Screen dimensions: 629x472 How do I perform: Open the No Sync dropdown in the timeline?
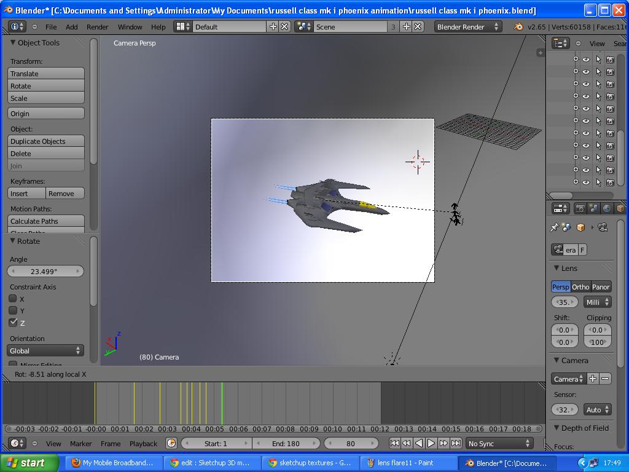click(x=499, y=443)
